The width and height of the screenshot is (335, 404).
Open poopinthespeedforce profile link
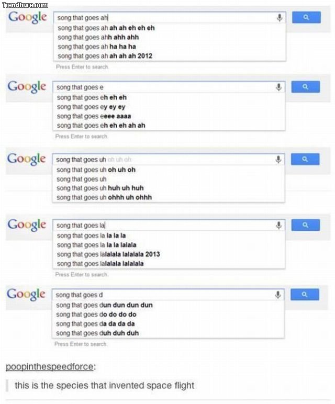click(x=49, y=367)
